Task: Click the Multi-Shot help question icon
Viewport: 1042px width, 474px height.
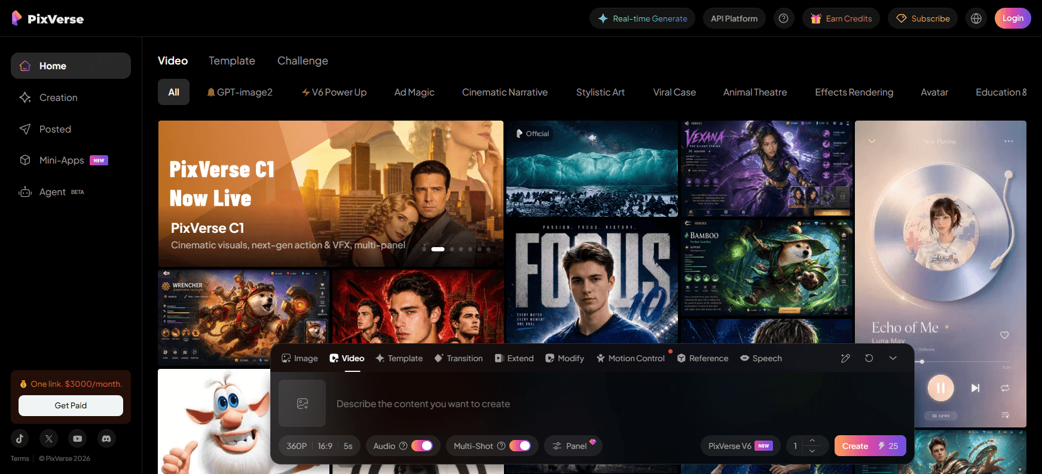Action: click(x=502, y=446)
